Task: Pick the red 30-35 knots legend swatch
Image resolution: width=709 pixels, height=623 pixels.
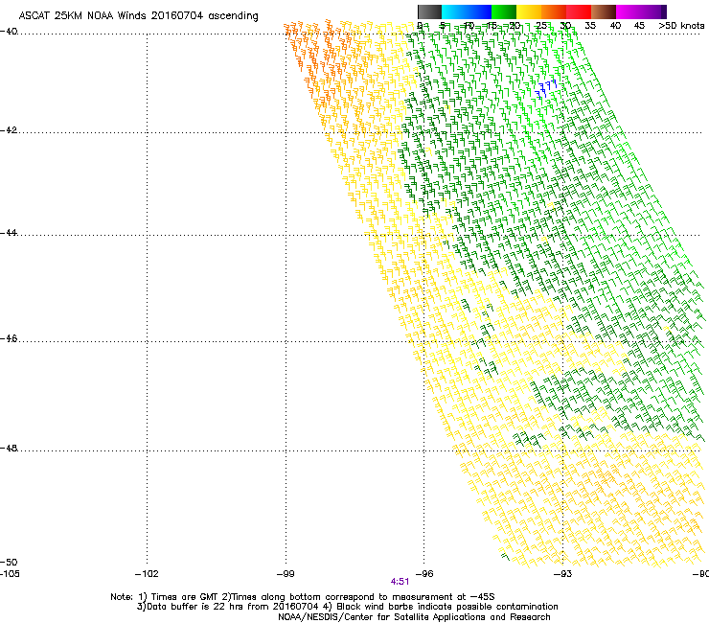Action: point(579,12)
